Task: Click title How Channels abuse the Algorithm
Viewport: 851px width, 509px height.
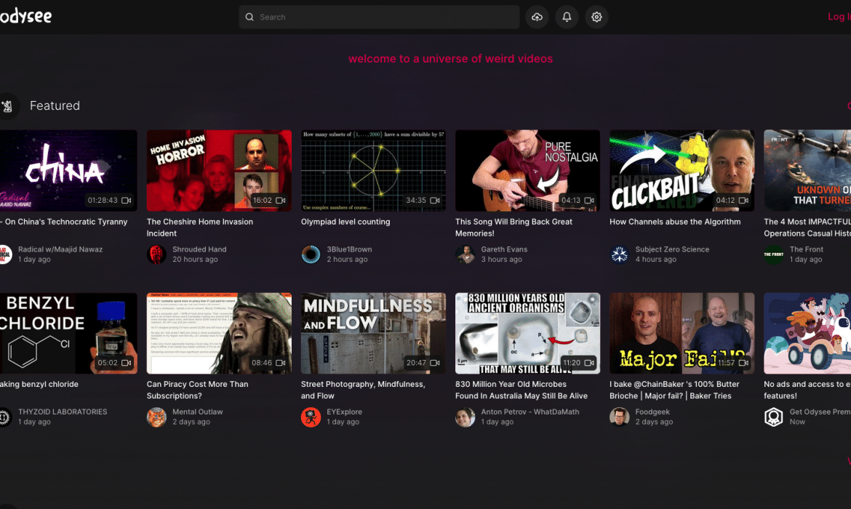Action: tap(674, 222)
